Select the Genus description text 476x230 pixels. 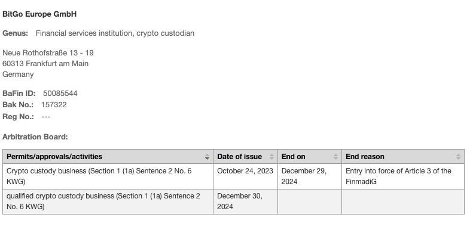pos(115,33)
